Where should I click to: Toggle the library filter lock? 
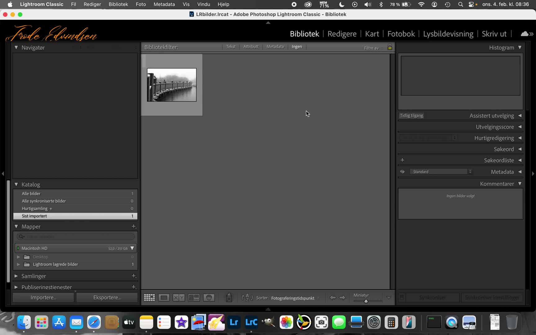pyautogui.click(x=390, y=47)
